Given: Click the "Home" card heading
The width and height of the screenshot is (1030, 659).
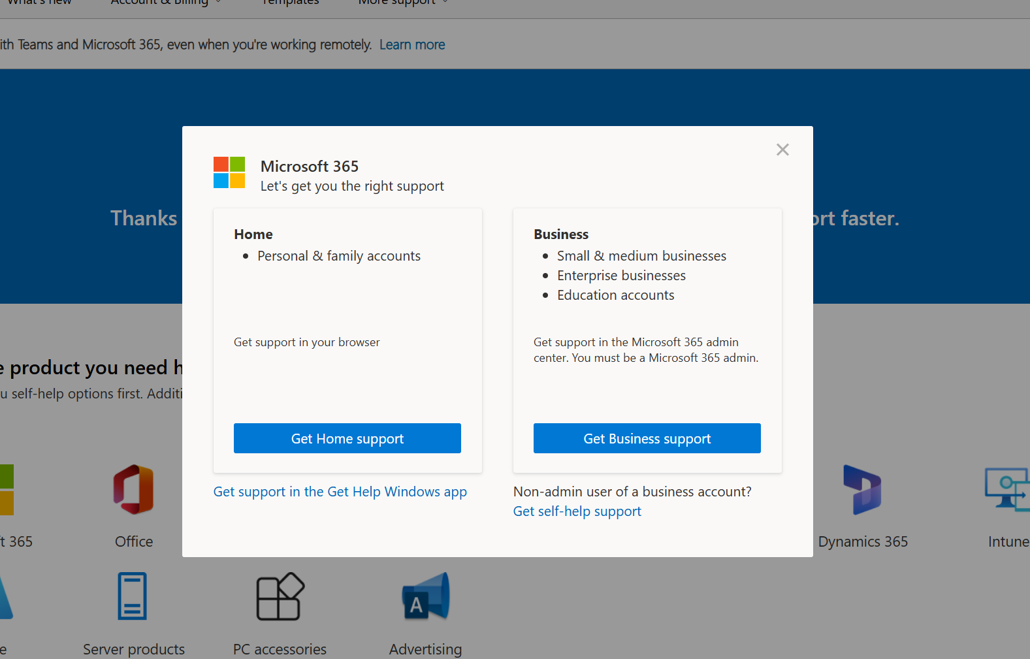Looking at the screenshot, I should 253,234.
